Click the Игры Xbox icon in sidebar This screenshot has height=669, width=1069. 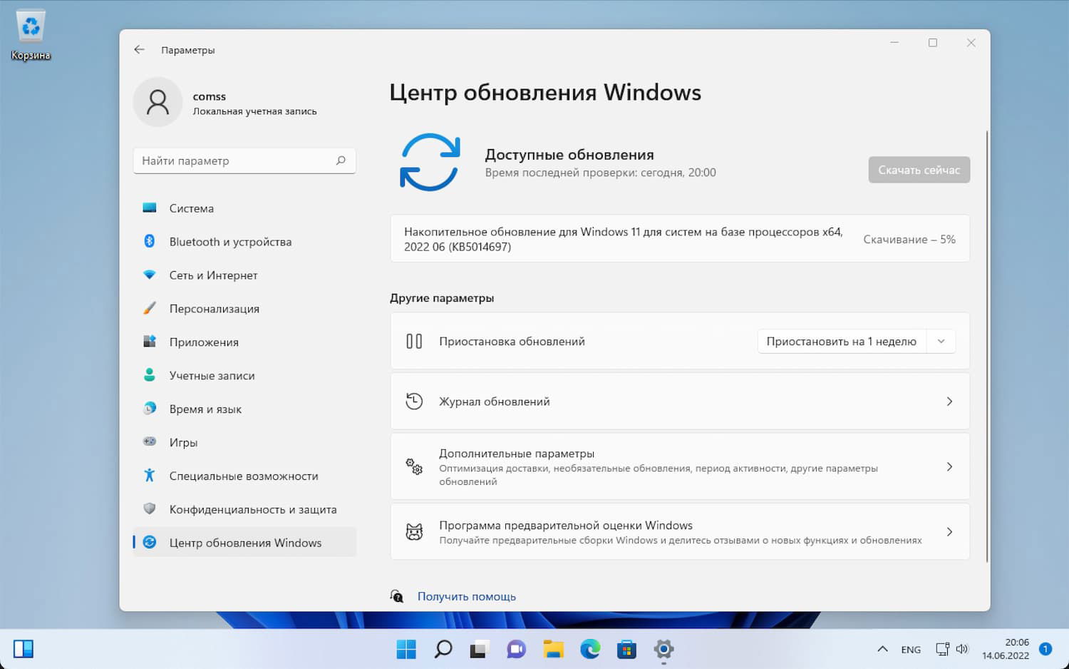click(x=150, y=442)
